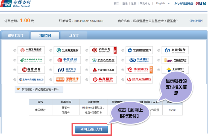Click the Bank of Communications logo
Screen dimensions: 208x136
[175, 50]
